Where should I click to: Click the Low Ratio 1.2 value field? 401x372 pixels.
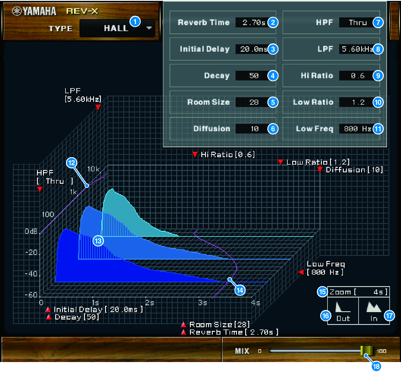point(356,102)
